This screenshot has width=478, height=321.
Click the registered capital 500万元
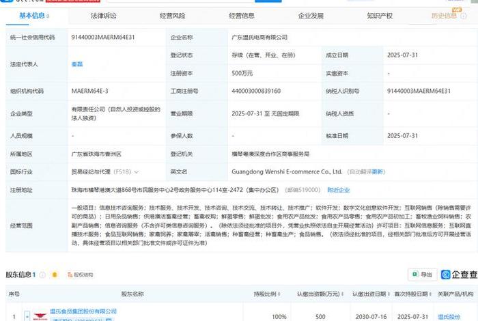click(x=242, y=73)
